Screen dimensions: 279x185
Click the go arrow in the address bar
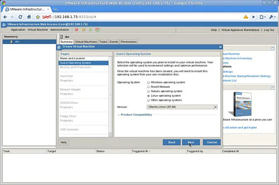point(253,17)
